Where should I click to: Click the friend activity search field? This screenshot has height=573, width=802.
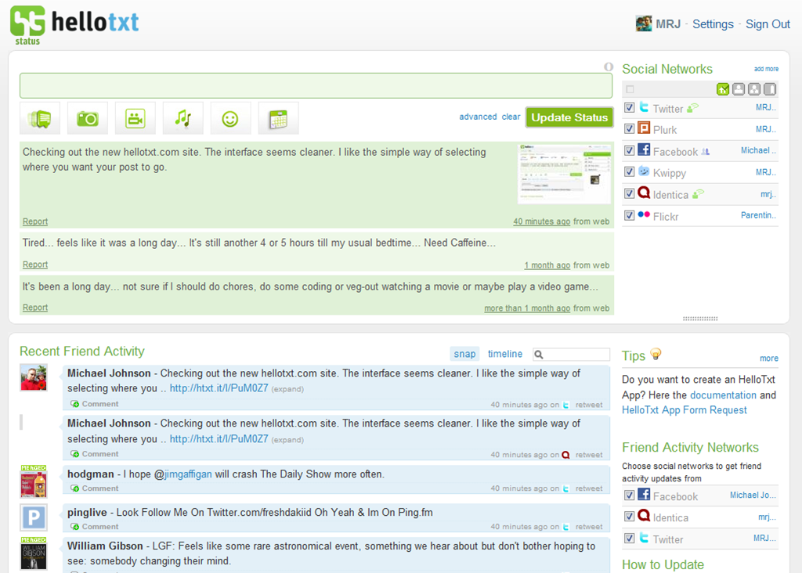(576, 355)
